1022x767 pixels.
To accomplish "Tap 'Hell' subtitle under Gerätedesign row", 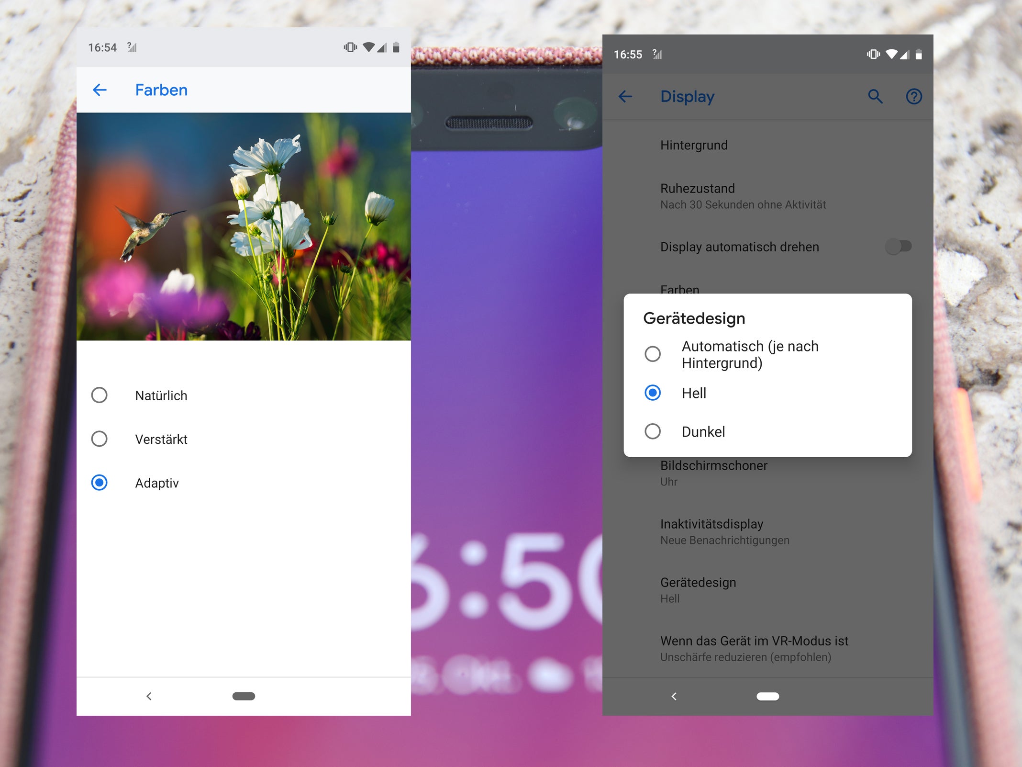I will 670,598.
